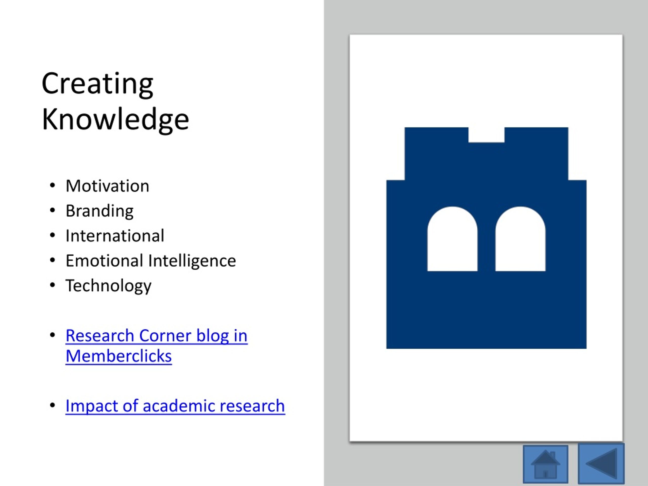
Task: Click the word Memberclicks in the hyperlink
Action: pyautogui.click(x=118, y=356)
